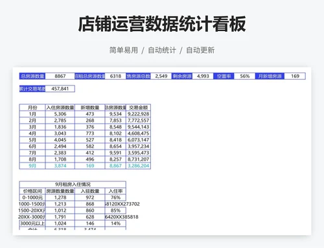Screen dimensions: 324x248
Task: Click the 剩余房源 value 4,993
Action: 203,76
